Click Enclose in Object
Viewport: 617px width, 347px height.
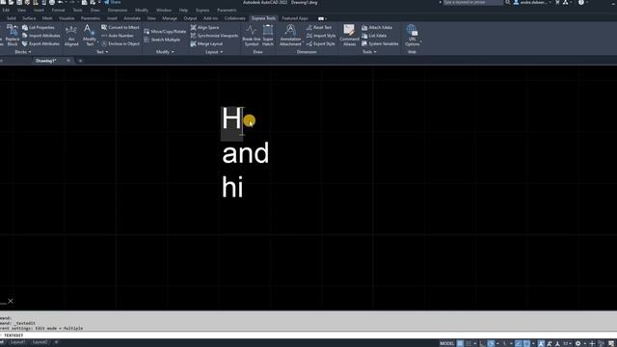click(121, 43)
